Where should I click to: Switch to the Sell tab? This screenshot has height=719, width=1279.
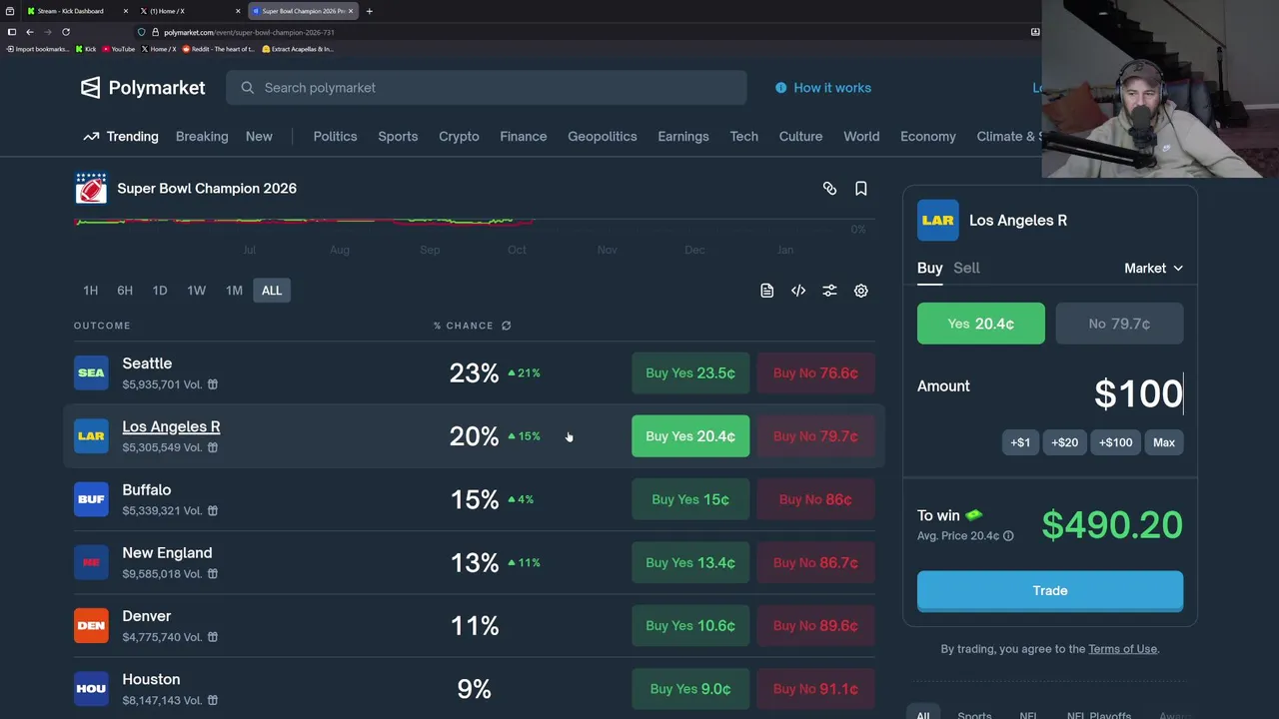966,268
